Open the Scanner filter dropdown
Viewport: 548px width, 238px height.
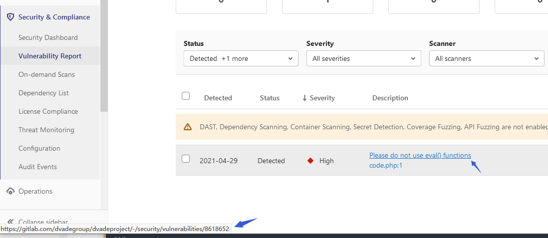tap(487, 58)
